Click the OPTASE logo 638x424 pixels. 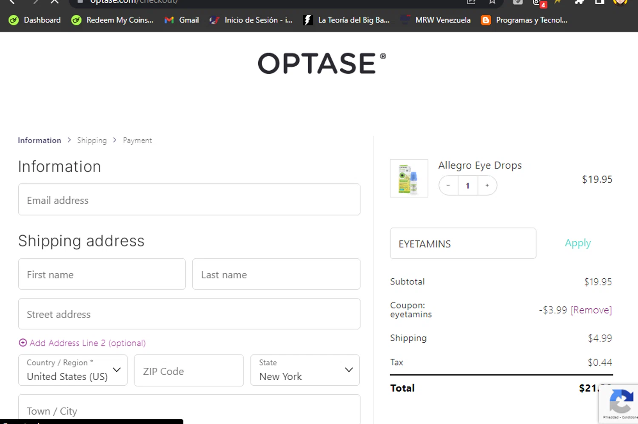322,63
